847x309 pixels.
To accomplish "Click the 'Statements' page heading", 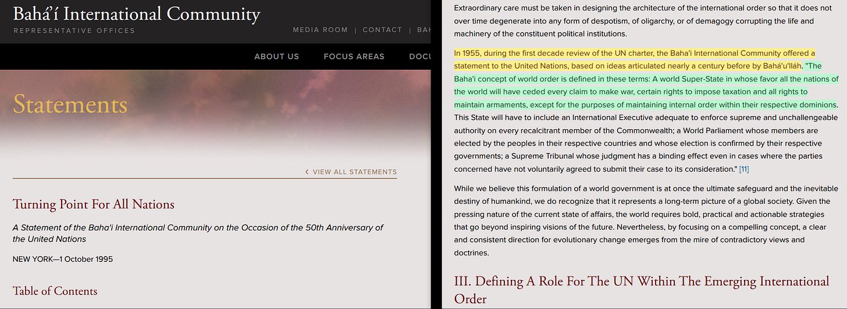I will 70,104.
